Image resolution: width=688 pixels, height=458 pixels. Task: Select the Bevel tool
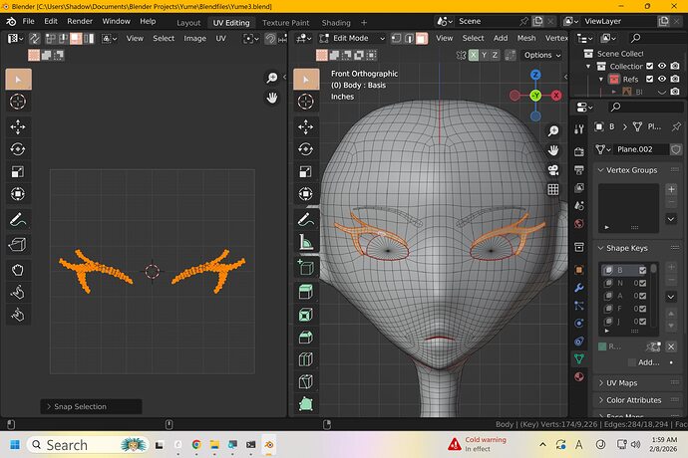pos(306,338)
